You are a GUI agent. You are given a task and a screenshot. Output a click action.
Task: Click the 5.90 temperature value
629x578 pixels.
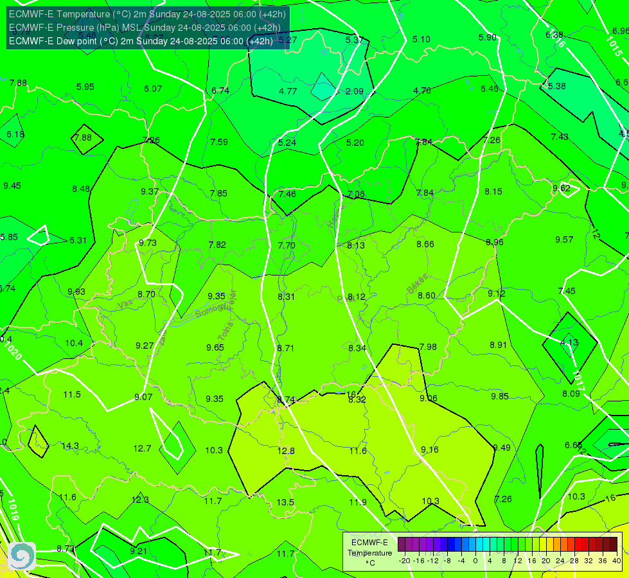[x=488, y=37]
